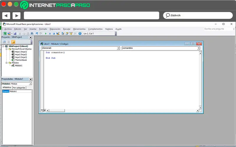Click the Copy toolbar icon
The height and width of the screenshot is (147, 236).
(24, 34)
